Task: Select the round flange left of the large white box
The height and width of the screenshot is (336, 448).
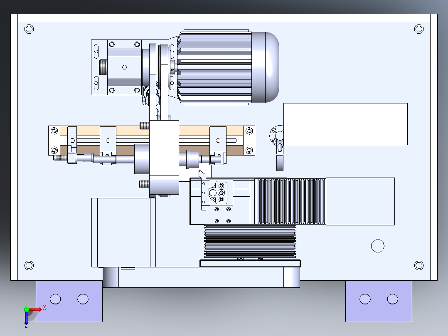Action: (x=277, y=135)
